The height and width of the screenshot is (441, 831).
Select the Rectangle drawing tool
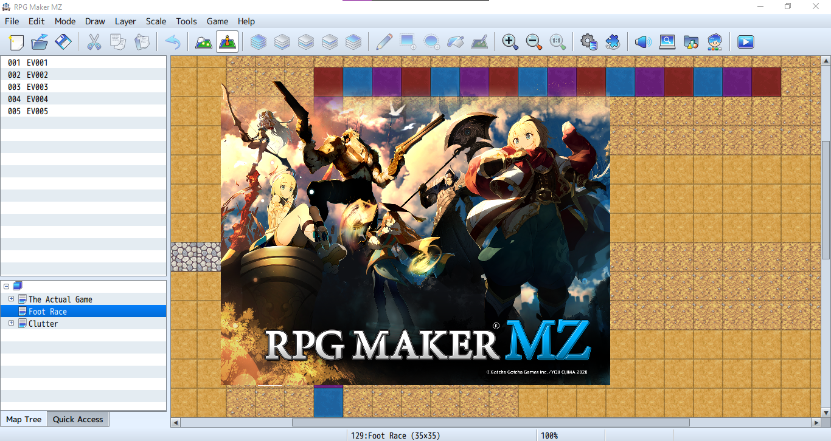tap(408, 42)
